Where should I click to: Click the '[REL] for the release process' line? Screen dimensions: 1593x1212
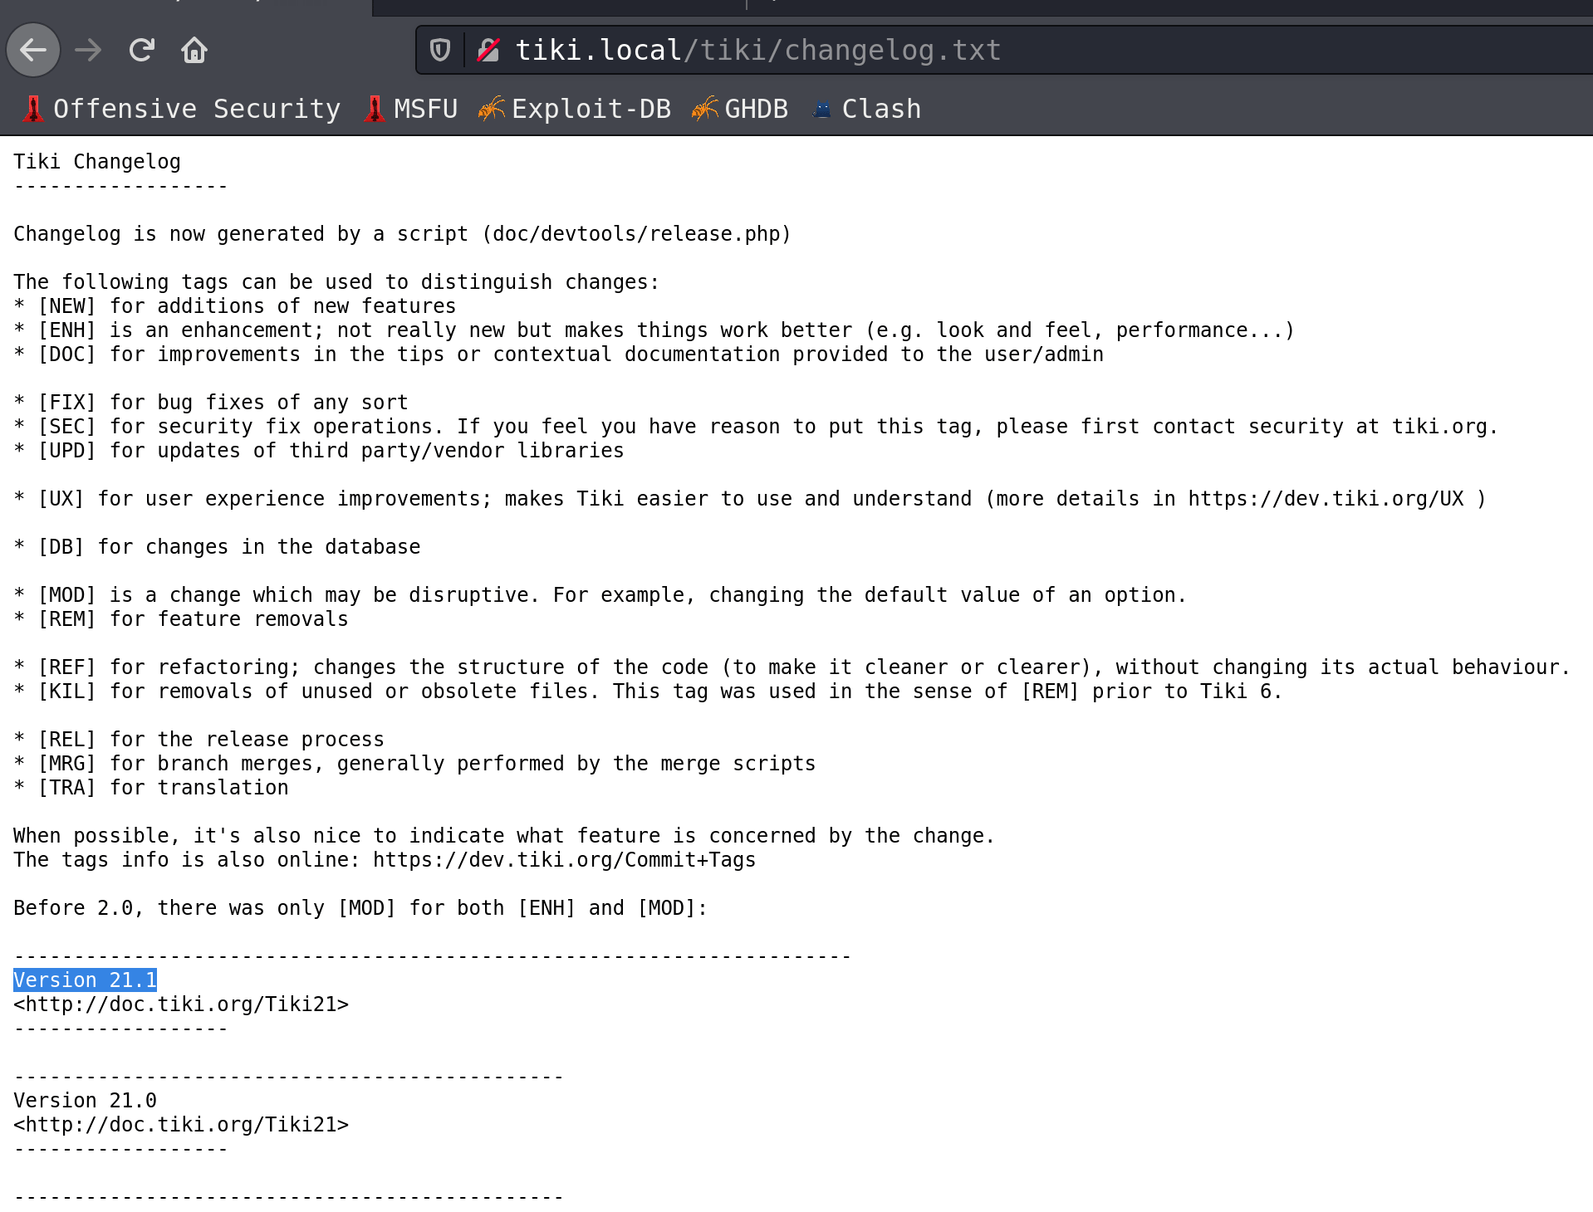(199, 740)
